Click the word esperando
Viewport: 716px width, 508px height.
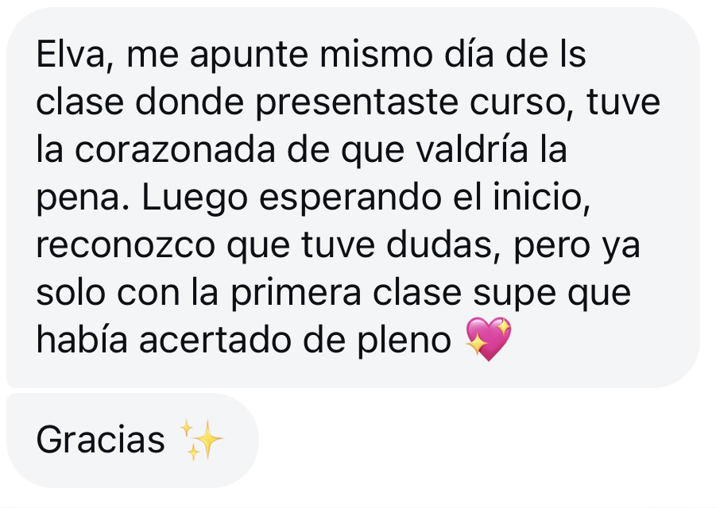pyautogui.click(x=350, y=198)
